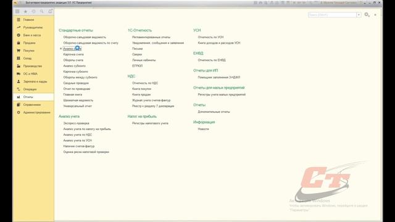Open Отчетность по НДС
This screenshot has width=395, height=222.
[145, 83]
